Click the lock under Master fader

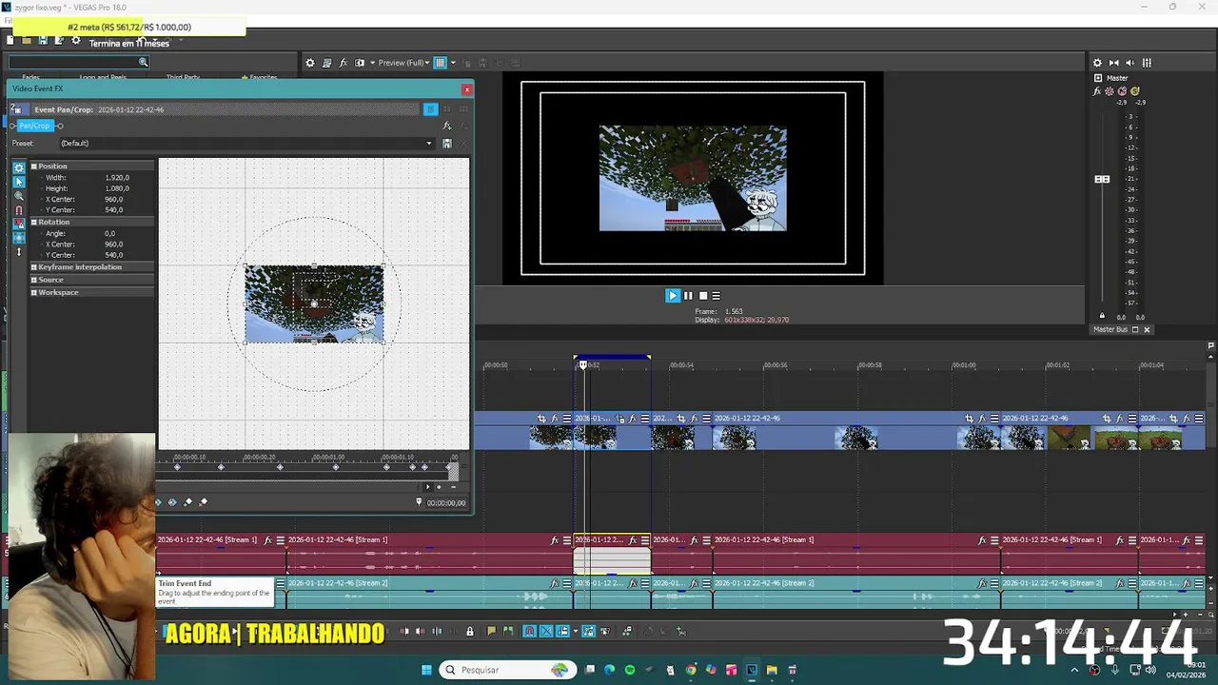pos(1102,316)
